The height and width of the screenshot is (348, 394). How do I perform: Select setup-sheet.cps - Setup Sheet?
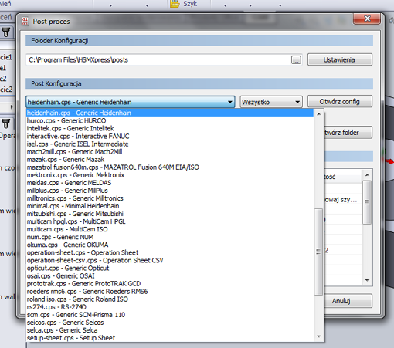(x=170, y=338)
